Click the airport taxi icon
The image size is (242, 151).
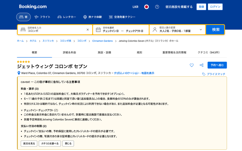coord(111,17)
